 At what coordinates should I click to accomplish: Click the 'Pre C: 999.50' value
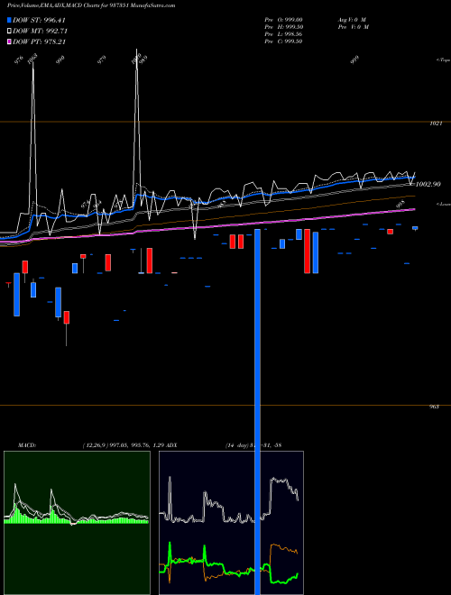point(283,41)
